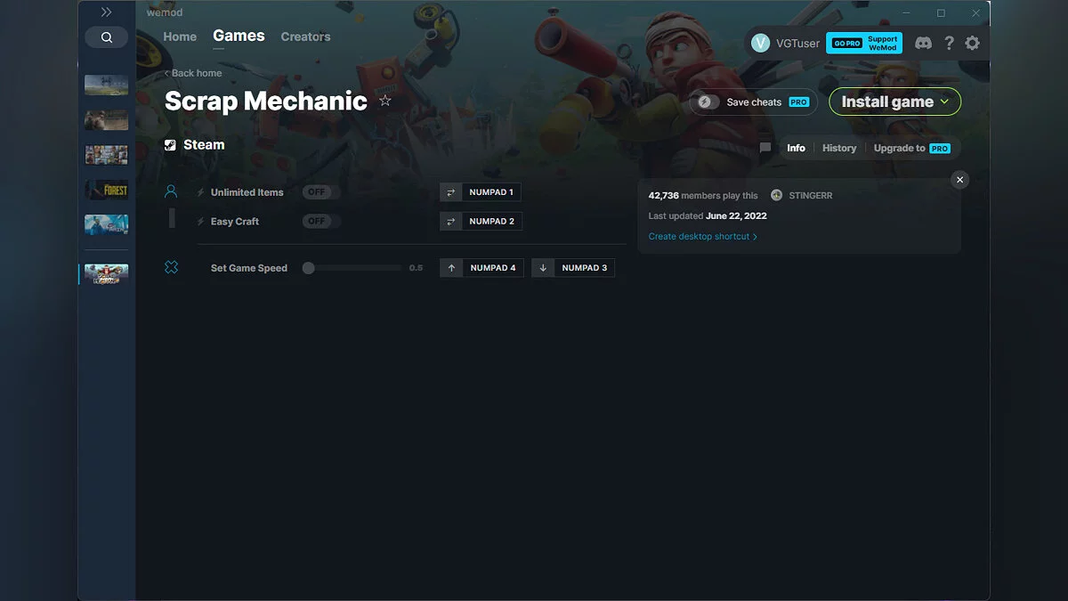This screenshot has width=1068, height=601.
Task: Click the 42,736 members play this text
Action: tap(703, 195)
